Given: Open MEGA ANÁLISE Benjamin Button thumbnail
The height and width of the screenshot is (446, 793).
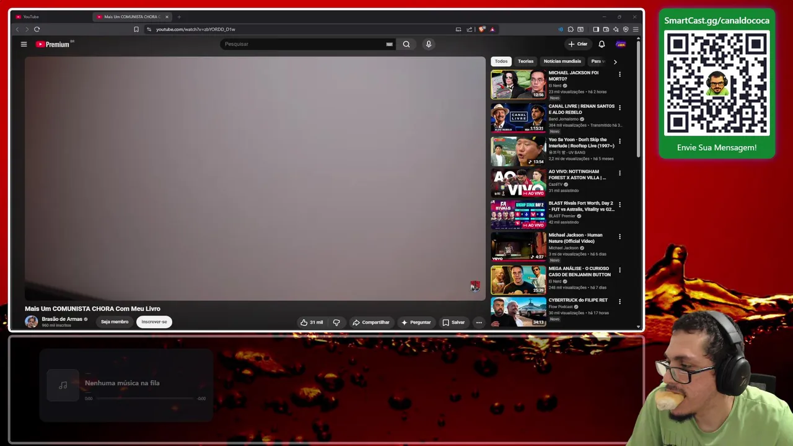Looking at the screenshot, I should click(519, 279).
